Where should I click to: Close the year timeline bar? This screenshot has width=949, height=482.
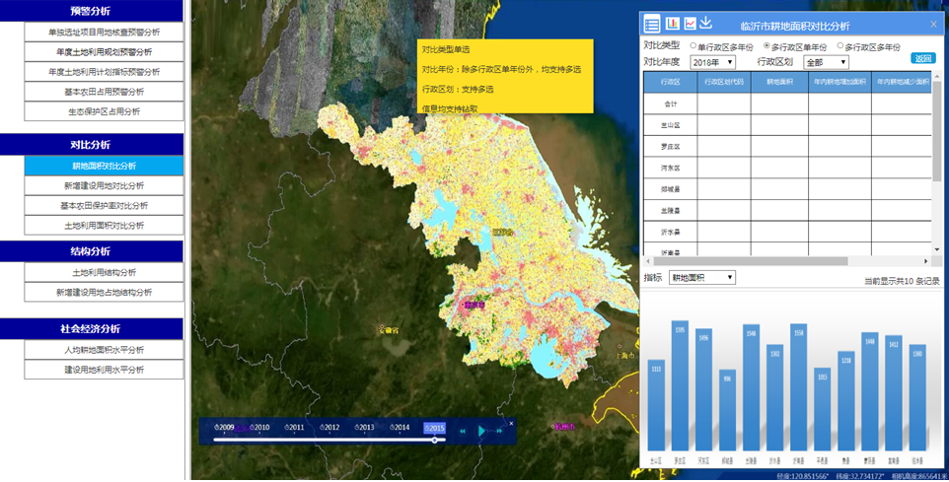tap(511, 423)
